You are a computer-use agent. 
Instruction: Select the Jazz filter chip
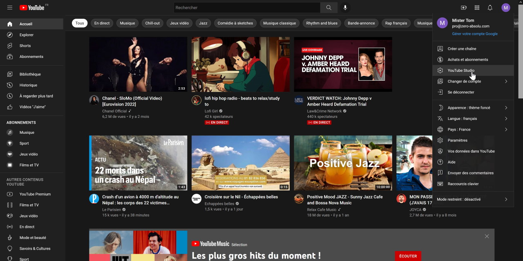(203, 23)
